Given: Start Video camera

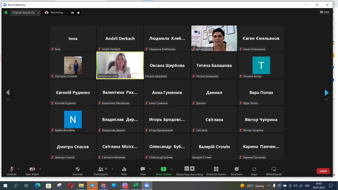Looking at the screenshot, I should (x=32, y=169).
